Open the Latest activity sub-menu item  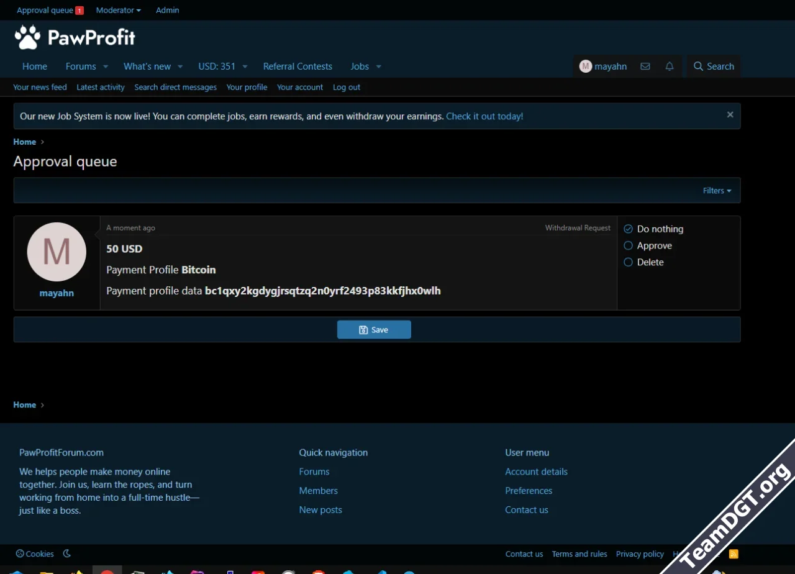(101, 88)
